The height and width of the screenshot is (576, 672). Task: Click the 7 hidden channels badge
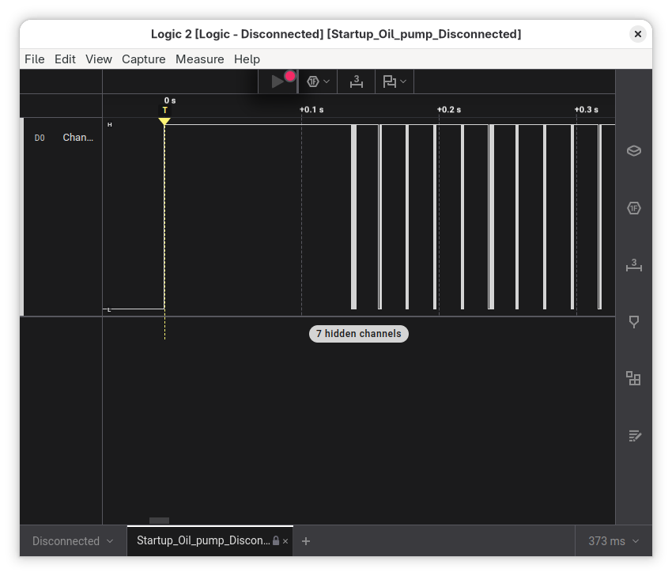tap(358, 334)
